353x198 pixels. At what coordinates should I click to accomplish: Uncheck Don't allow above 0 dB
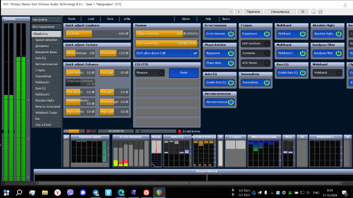(x=195, y=53)
